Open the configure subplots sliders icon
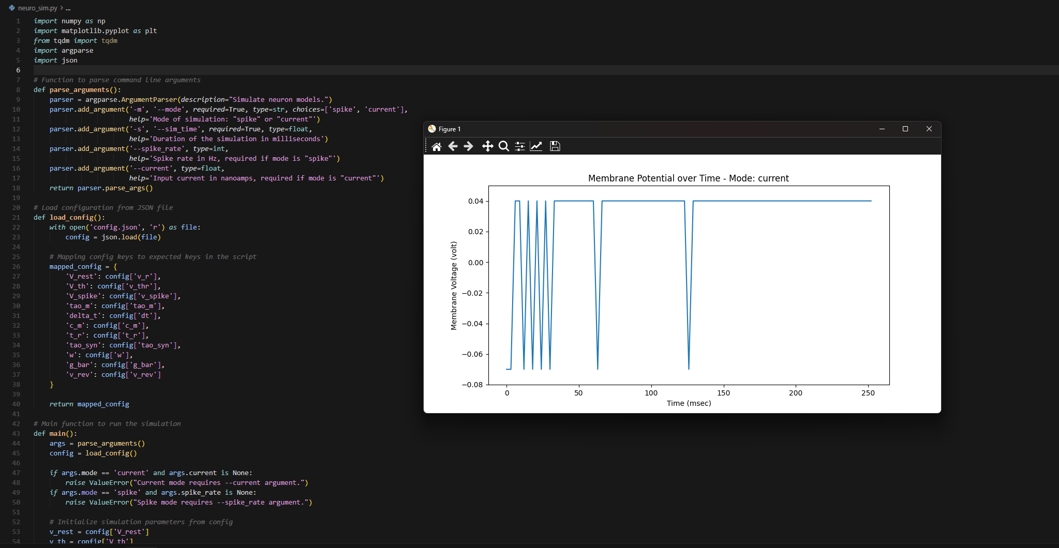Screen dimensions: 1059x548 pyautogui.click(x=520, y=146)
